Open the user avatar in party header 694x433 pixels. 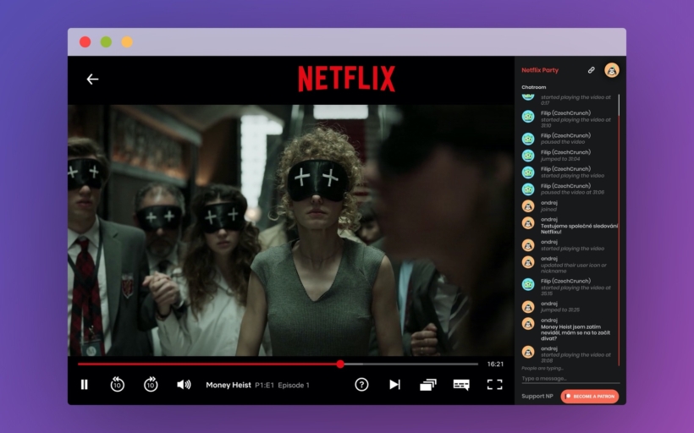point(611,70)
